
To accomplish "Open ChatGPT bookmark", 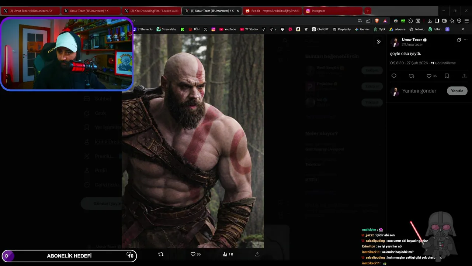I will pyautogui.click(x=320, y=29).
